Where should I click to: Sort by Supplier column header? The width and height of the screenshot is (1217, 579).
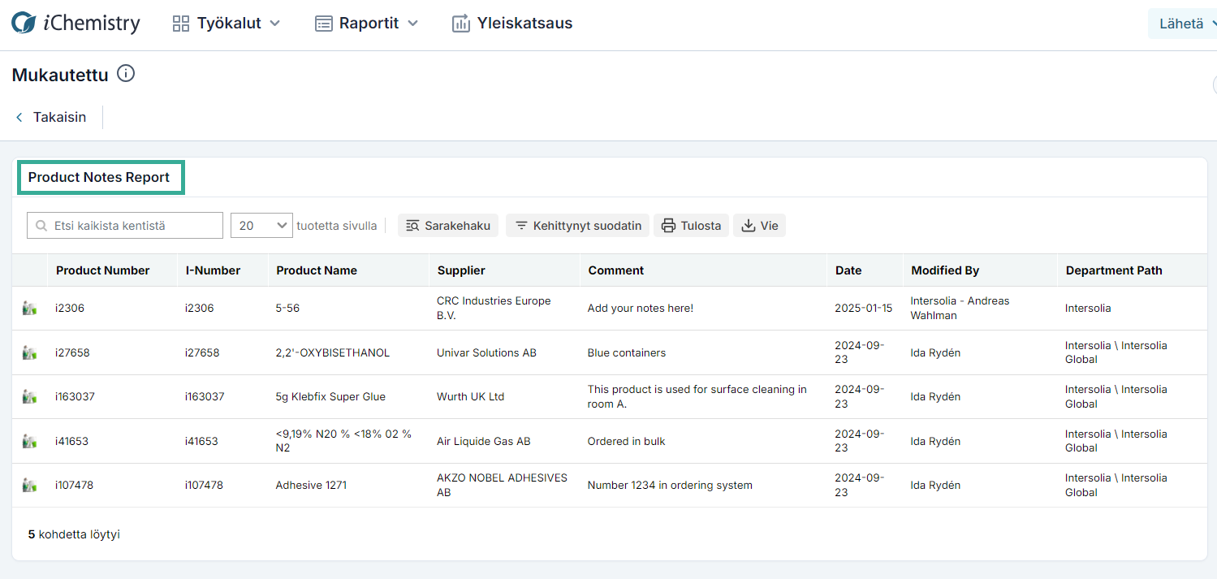pos(461,270)
